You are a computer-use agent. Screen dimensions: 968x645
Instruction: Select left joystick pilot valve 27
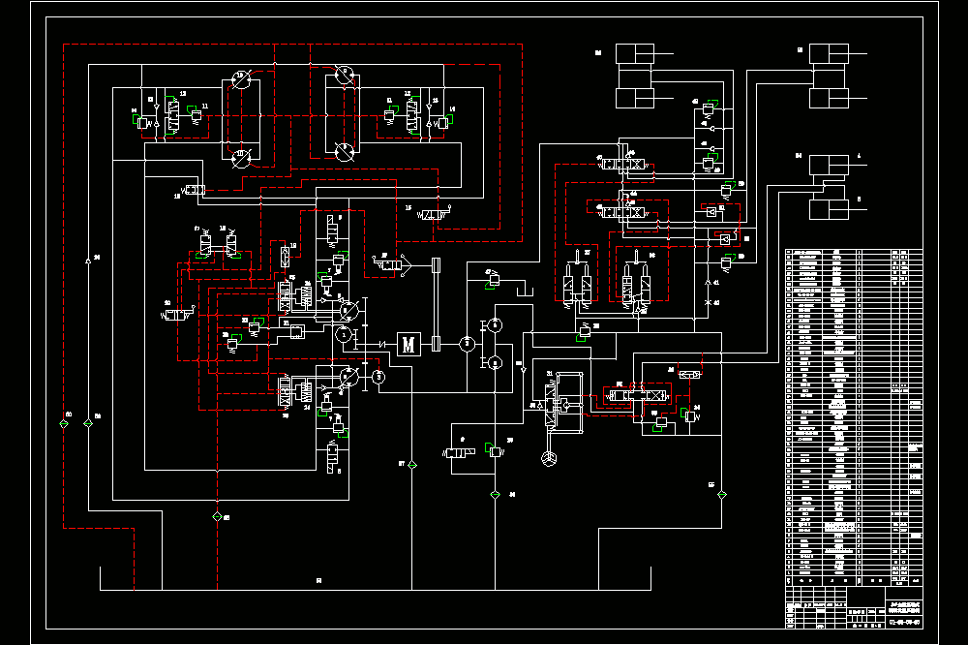pyautogui.click(x=578, y=281)
